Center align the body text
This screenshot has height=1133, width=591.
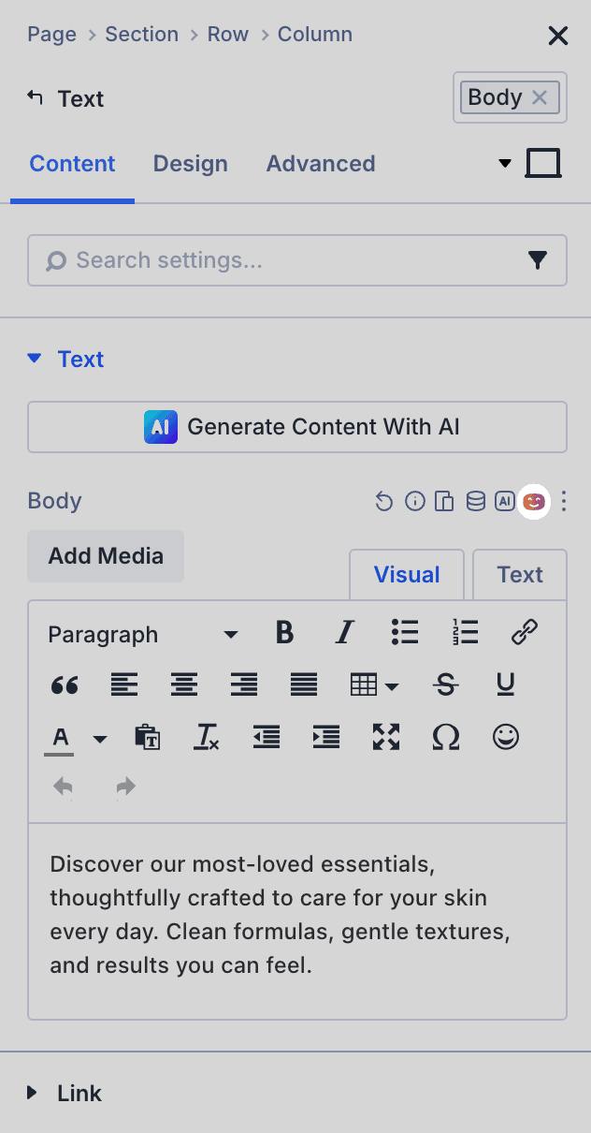pyautogui.click(x=184, y=685)
